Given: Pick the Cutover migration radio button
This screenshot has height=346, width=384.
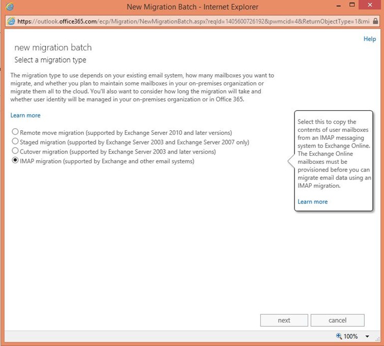Looking at the screenshot, I should point(15,151).
